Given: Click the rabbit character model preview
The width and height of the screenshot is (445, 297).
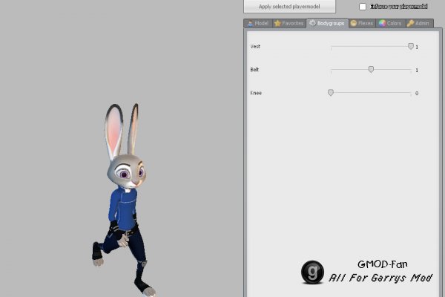Looking at the screenshot, I should pyautogui.click(x=124, y=200).
